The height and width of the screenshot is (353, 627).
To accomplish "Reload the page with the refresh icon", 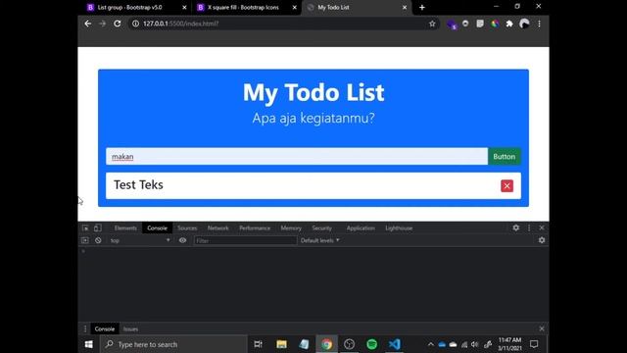I will pyautogui.click(x=118, y=24).
